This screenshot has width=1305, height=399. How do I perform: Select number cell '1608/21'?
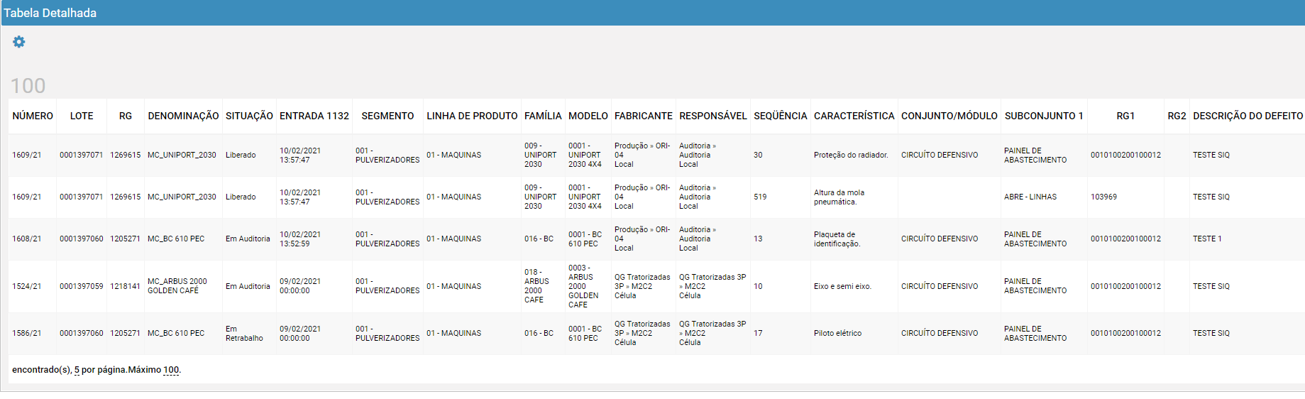coord(27,239)
